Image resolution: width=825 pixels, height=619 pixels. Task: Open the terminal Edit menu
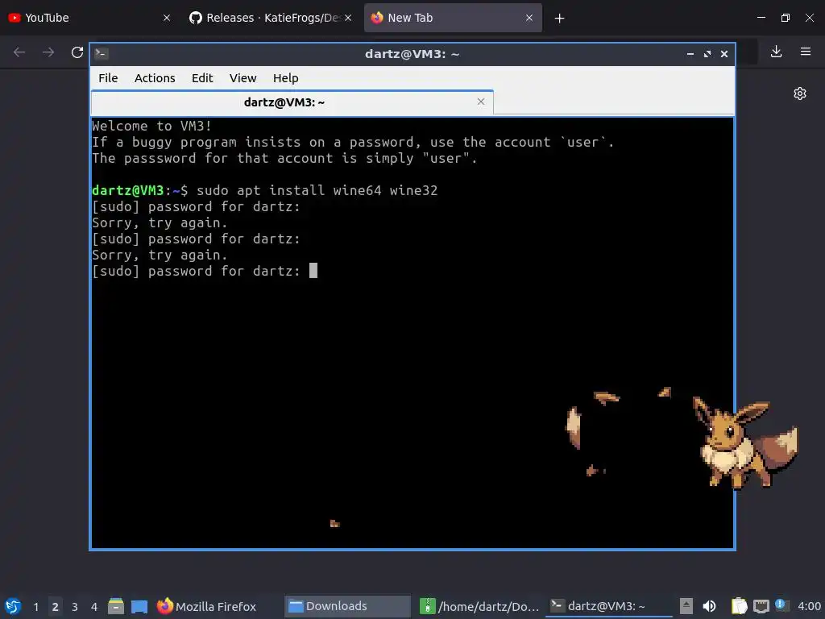[x=202, y=78]
